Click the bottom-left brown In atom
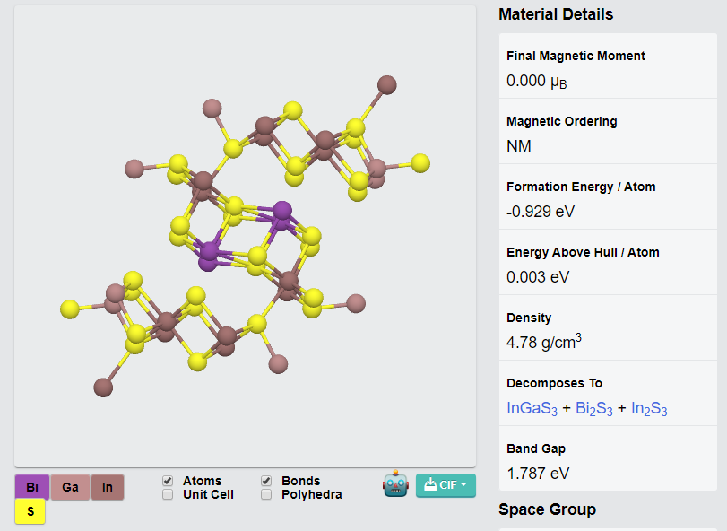 point(104,387)
